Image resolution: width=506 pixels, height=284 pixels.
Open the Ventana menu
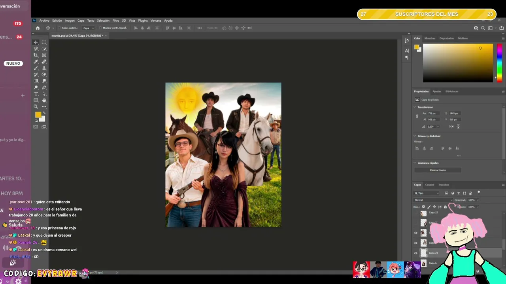(x=156, y=21)
